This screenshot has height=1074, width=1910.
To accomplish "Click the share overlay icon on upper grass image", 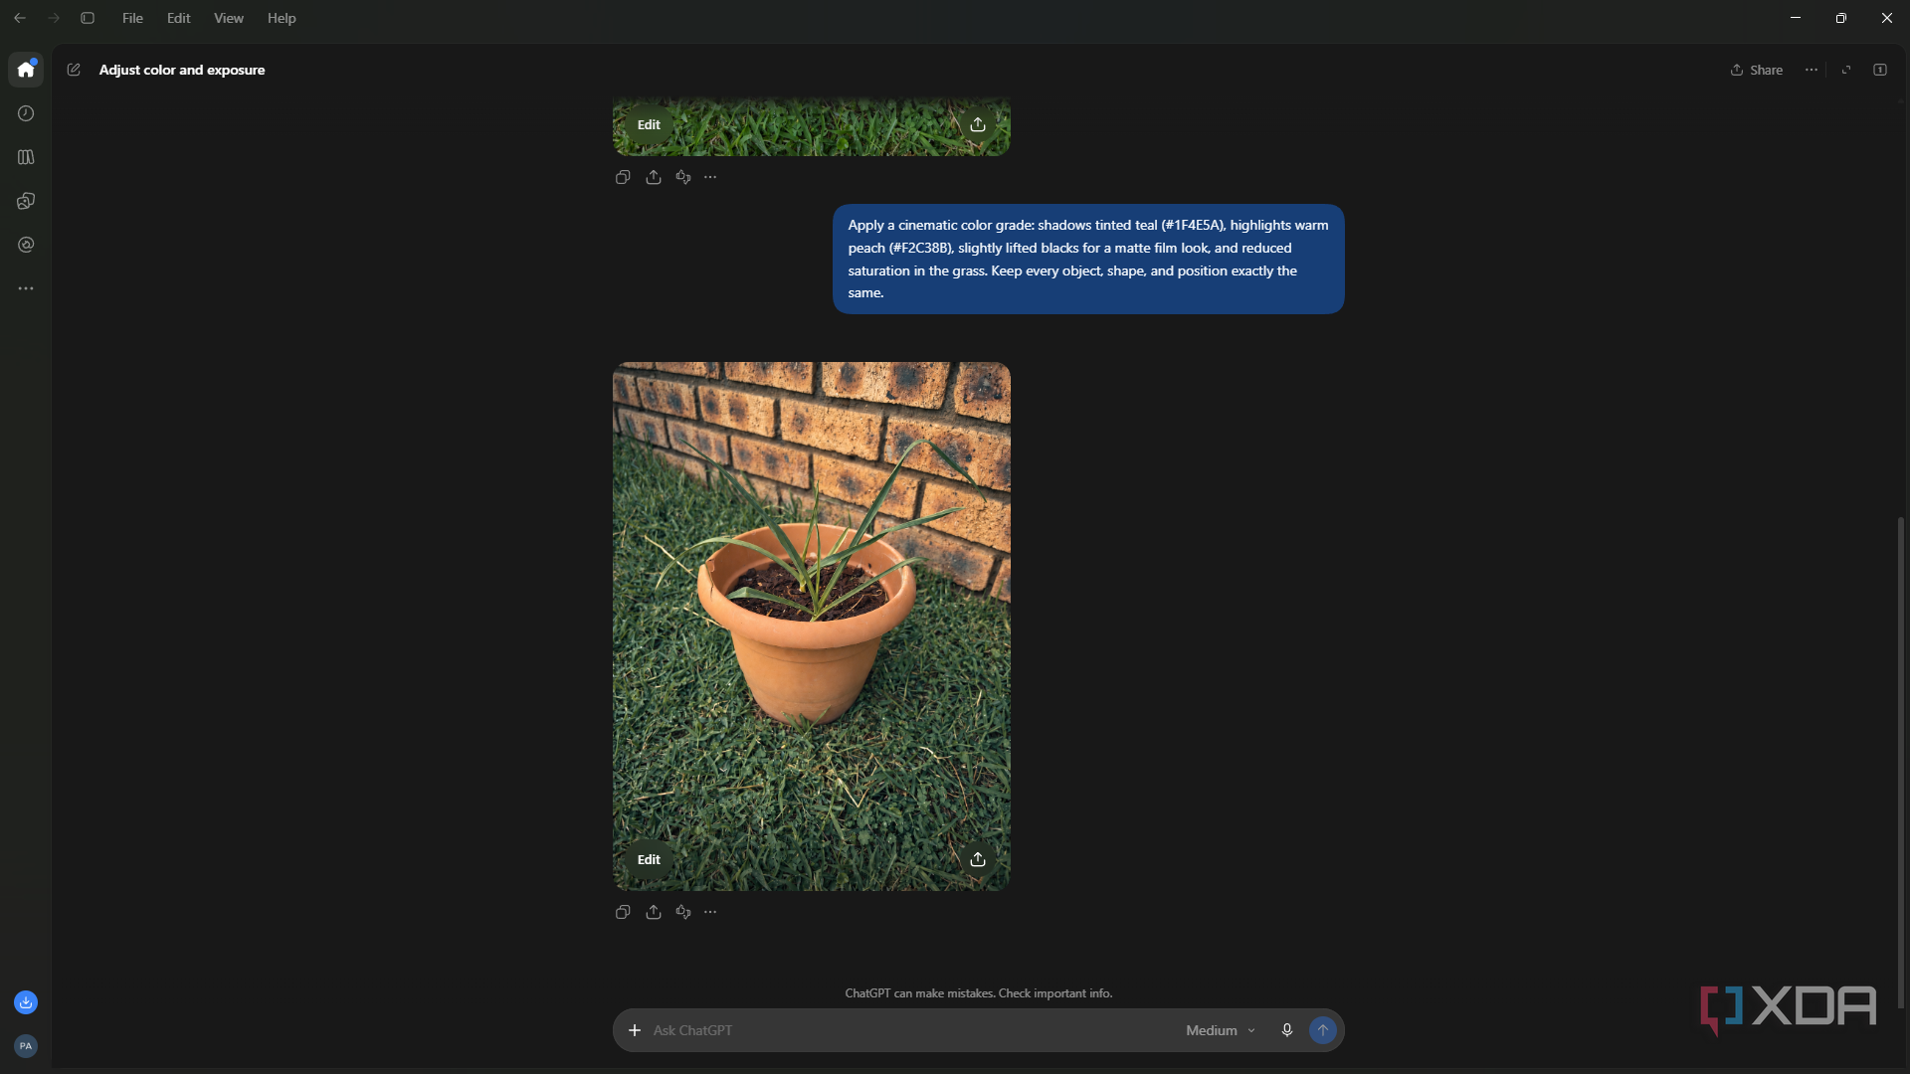I will pos(978,124).
